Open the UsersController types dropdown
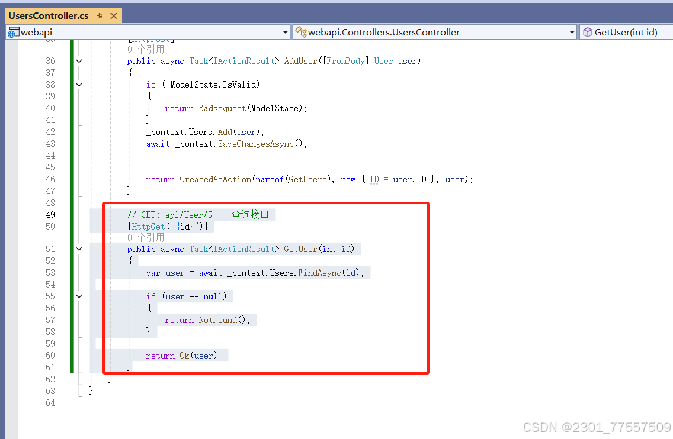The image size is (673, 439). pos(572,32)
